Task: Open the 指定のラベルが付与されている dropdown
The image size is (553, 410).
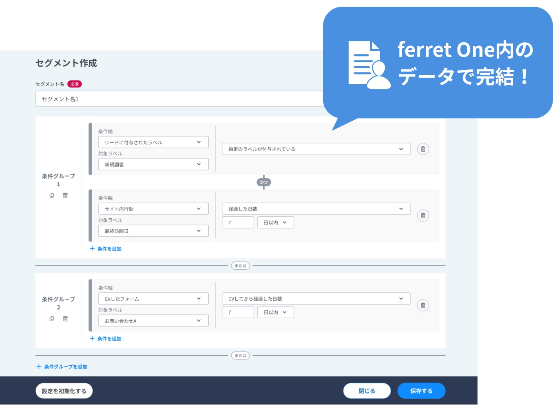Action: [x=316, y=149]
